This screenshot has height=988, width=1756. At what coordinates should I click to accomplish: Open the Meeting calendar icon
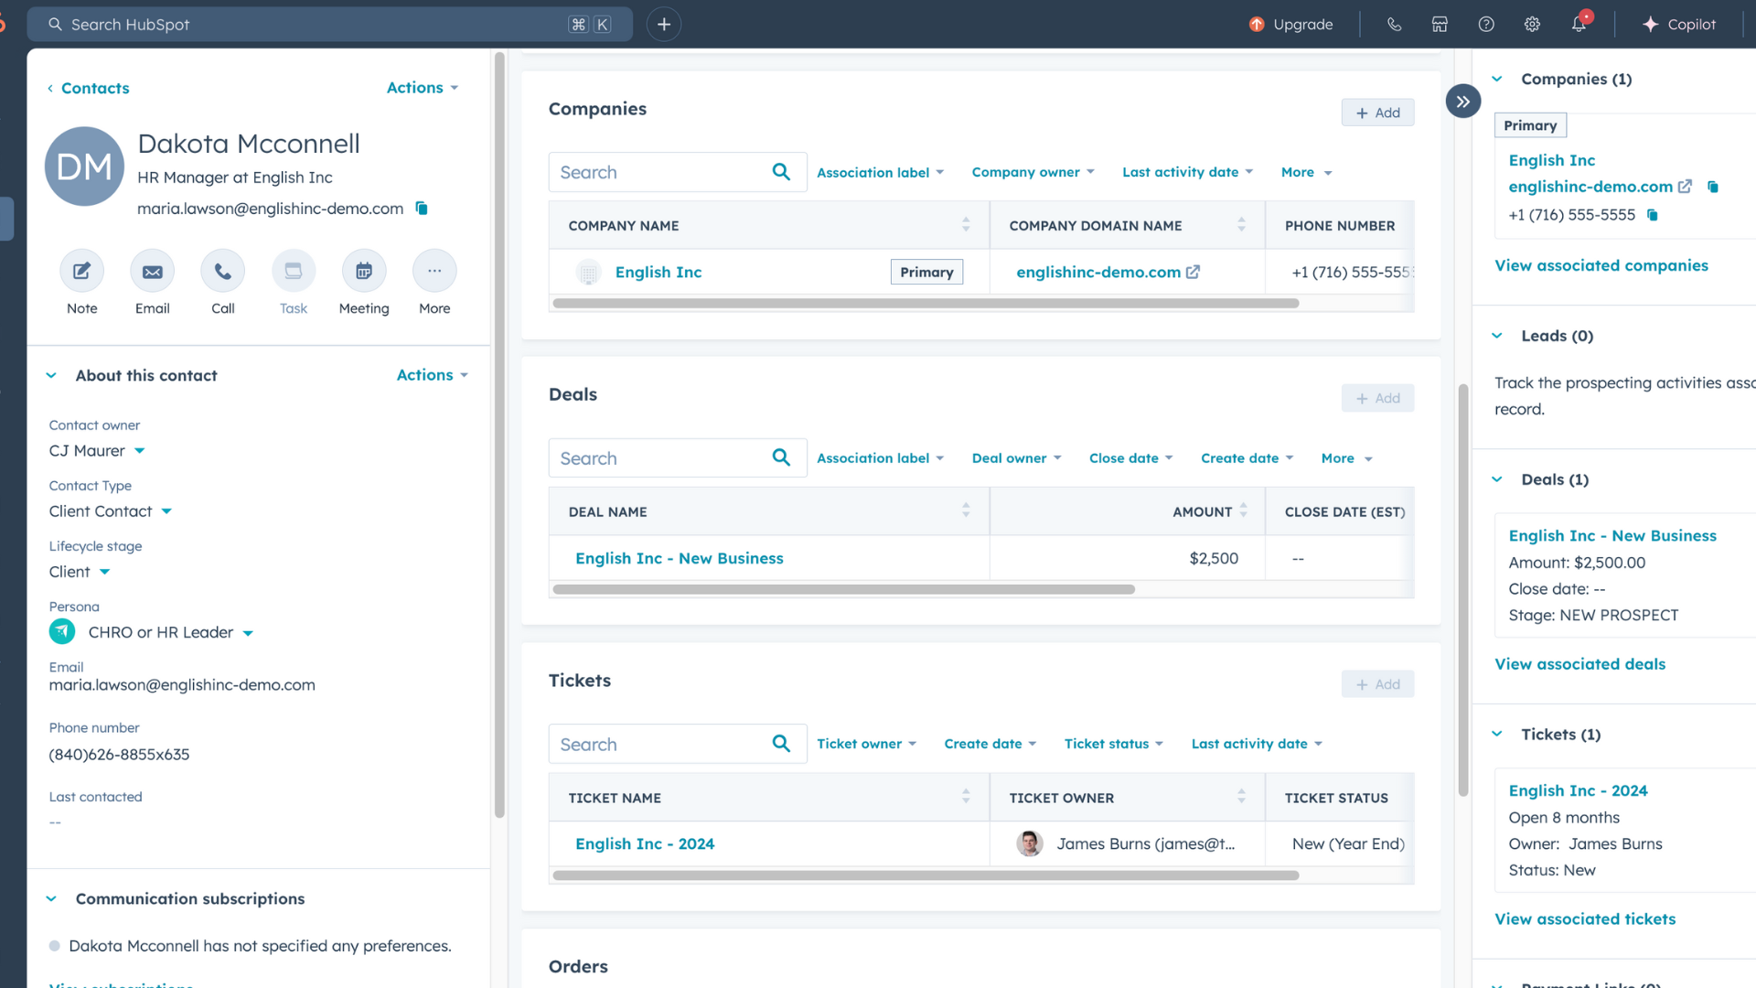coord(363,272)
